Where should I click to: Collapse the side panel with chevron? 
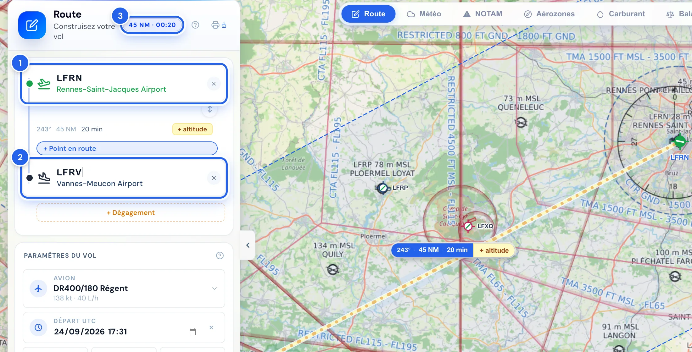248,245
